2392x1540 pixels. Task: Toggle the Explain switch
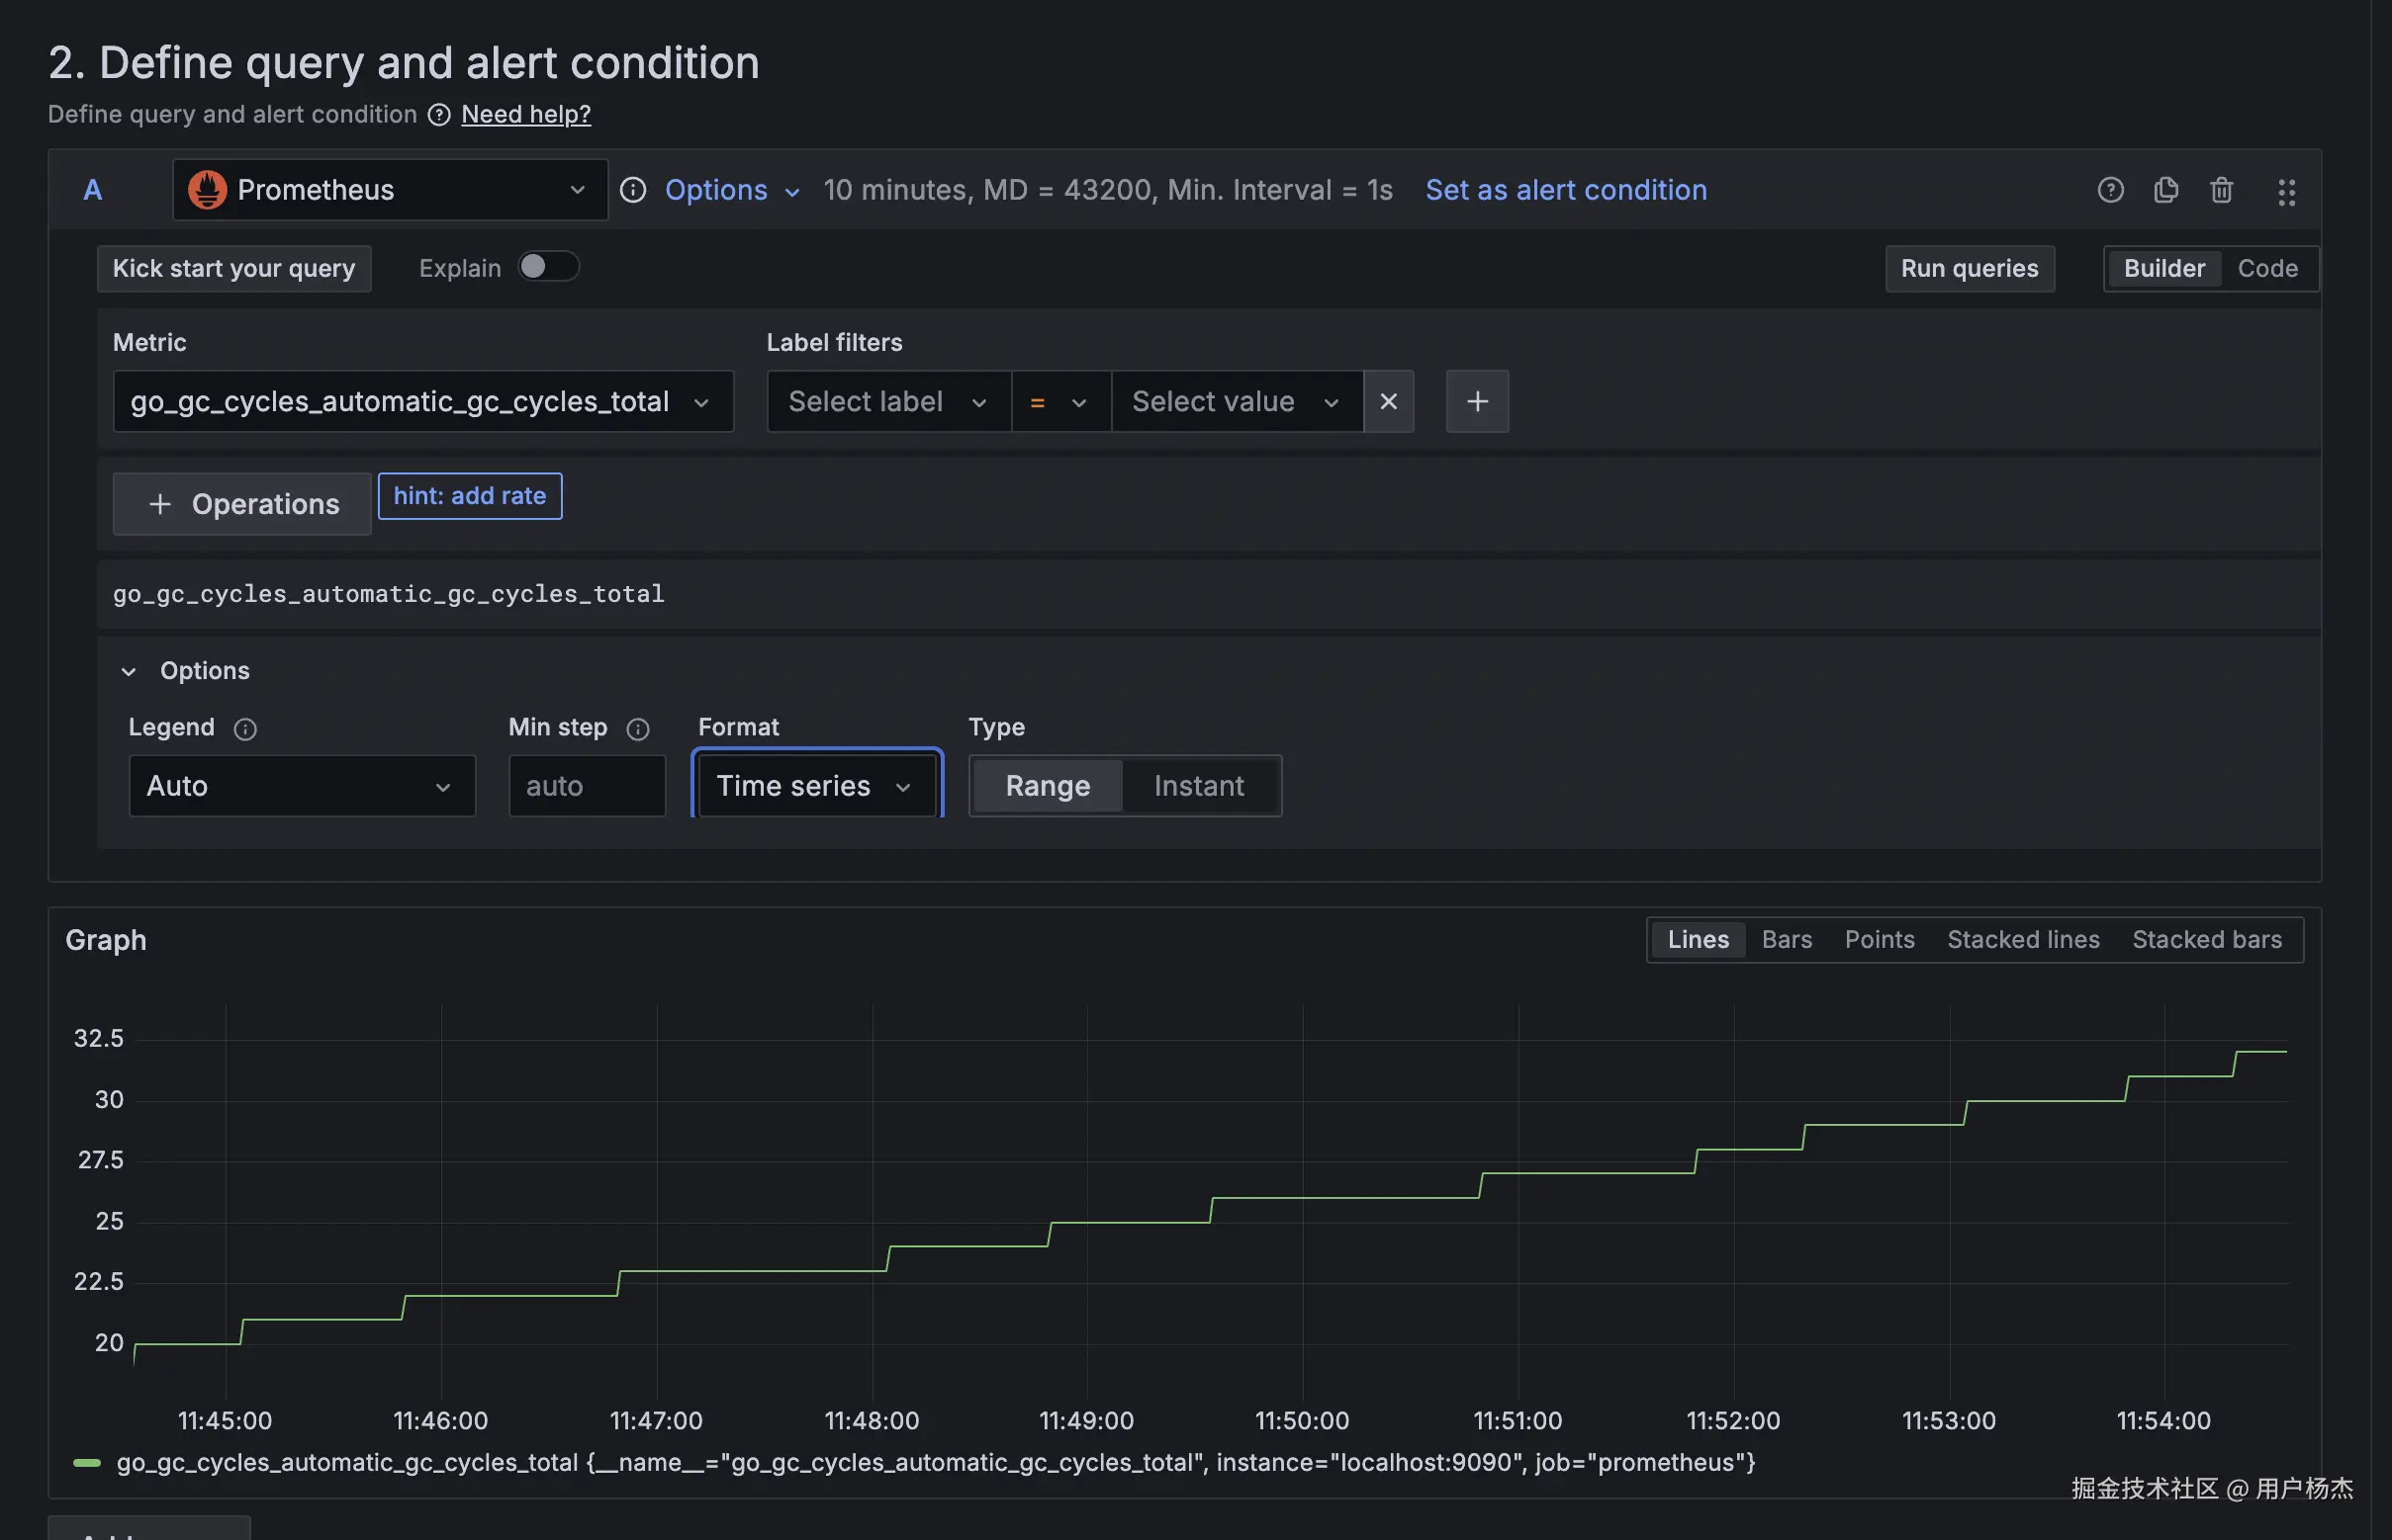click(x=547, y=267)
